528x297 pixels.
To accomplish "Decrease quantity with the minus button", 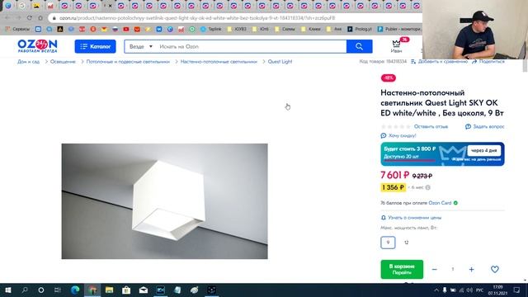I will pos(435,270).
